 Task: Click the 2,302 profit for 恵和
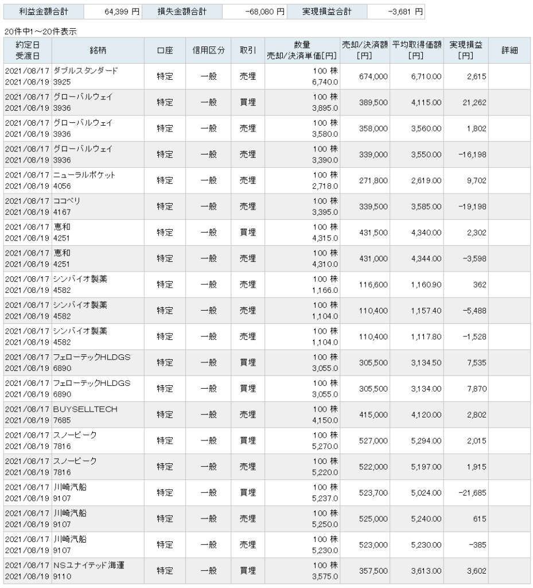click(x=476, y=233)
